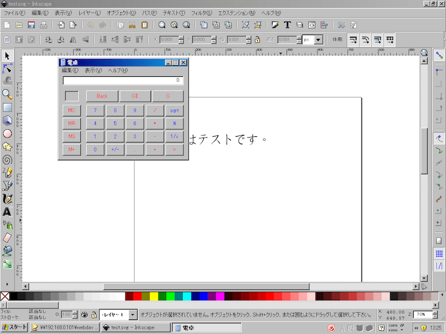Open a file using folder icon
Image resolution: width=446 pixels, height=334 pixels.
point(19,25)
